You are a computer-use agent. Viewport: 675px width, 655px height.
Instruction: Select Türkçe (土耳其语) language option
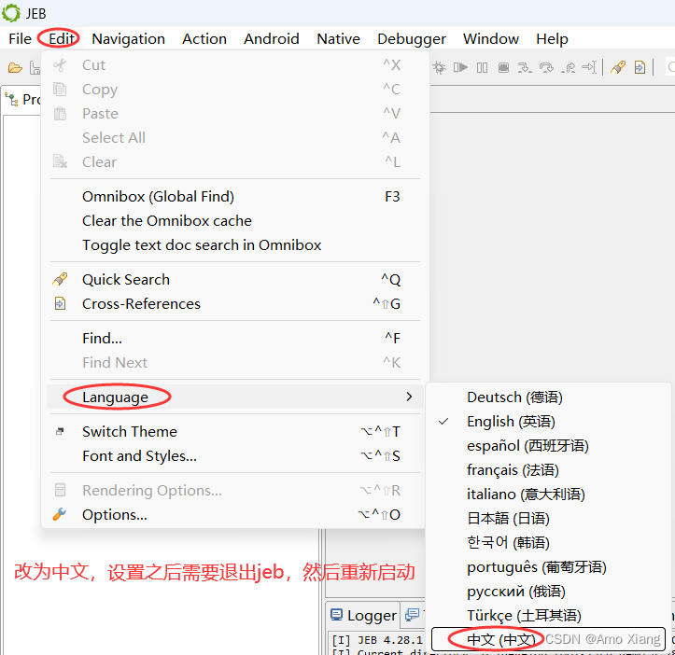(x=548, y=615)
